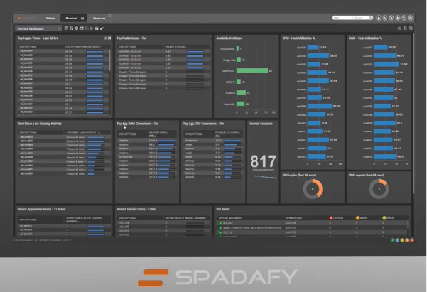Click the first circular user icon after search
427x292 pixels.
379,18
